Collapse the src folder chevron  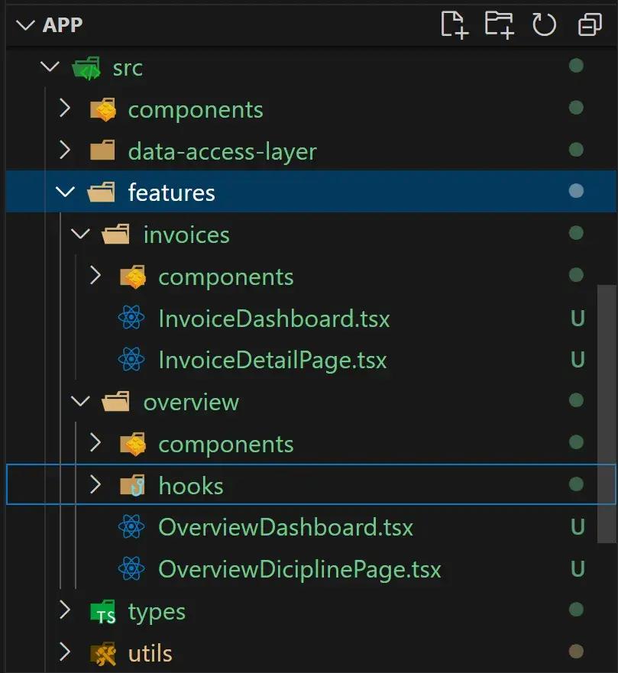point(50,66)
